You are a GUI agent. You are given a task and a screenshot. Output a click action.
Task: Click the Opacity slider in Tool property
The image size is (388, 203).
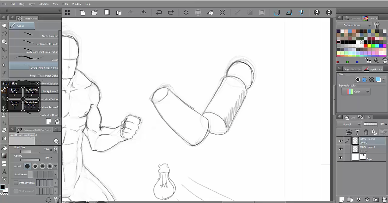tap(30, 160)
